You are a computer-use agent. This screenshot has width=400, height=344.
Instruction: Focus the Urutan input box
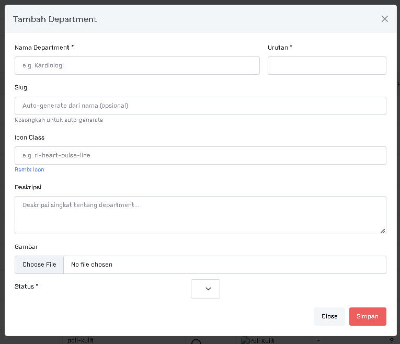click(327, 66)
